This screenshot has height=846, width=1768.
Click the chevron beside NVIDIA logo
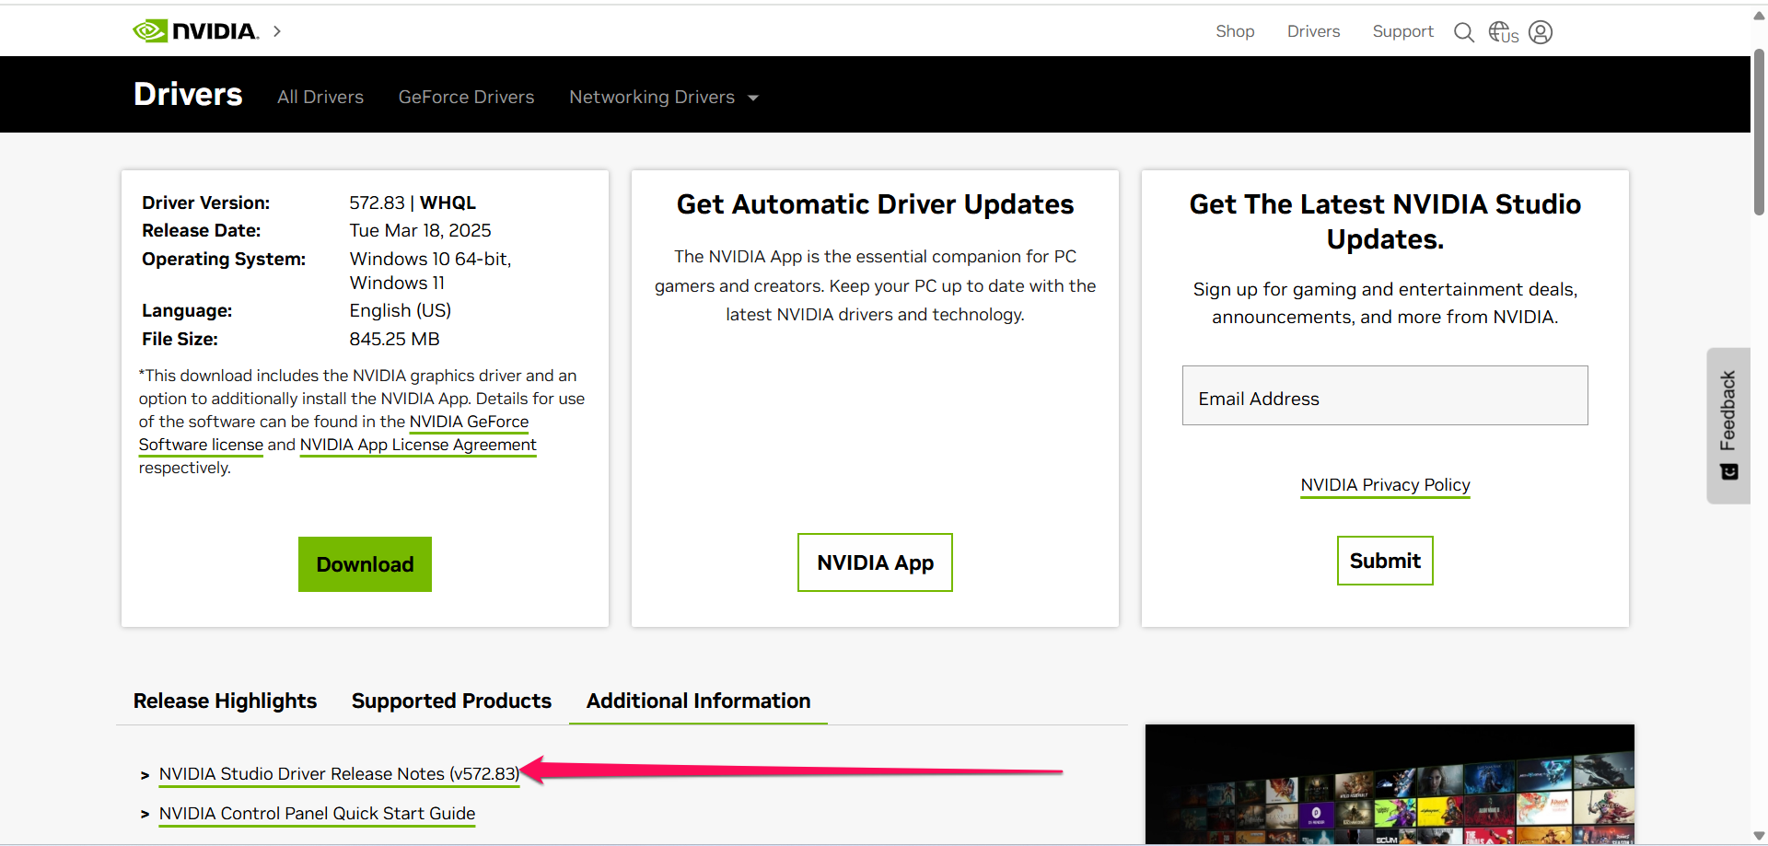click(x=277, y=31)
